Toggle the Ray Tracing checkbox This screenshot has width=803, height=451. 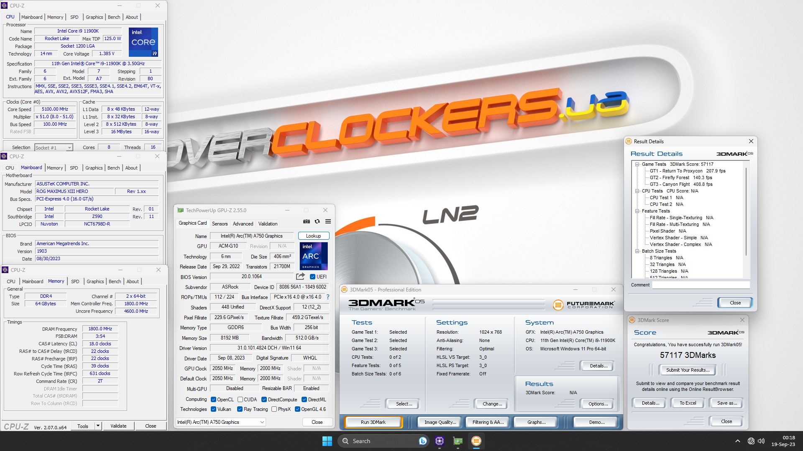(x=240, y=409)
